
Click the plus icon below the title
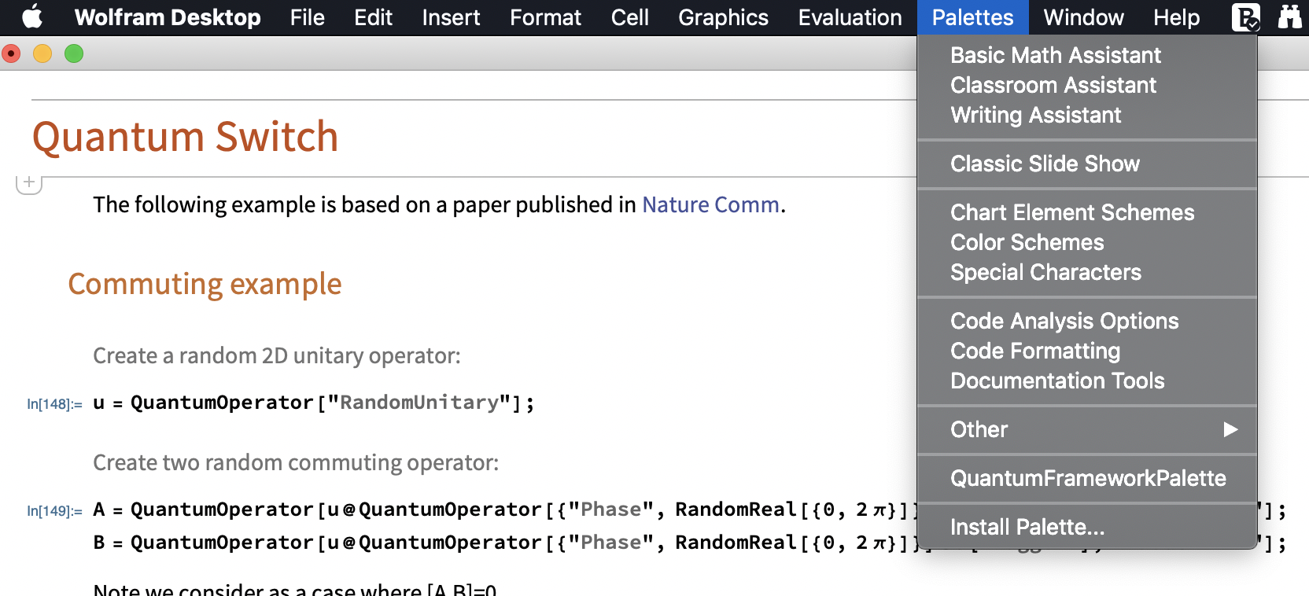tap(29, 183)
